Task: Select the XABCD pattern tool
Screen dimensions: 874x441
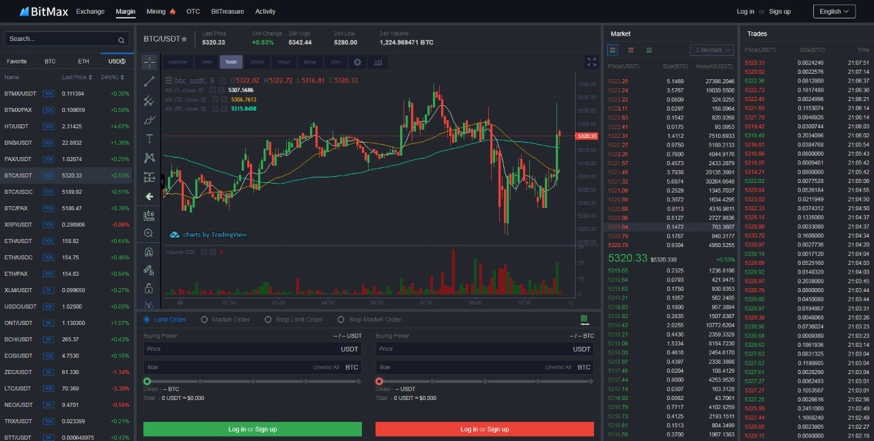Action: point(150,158)
